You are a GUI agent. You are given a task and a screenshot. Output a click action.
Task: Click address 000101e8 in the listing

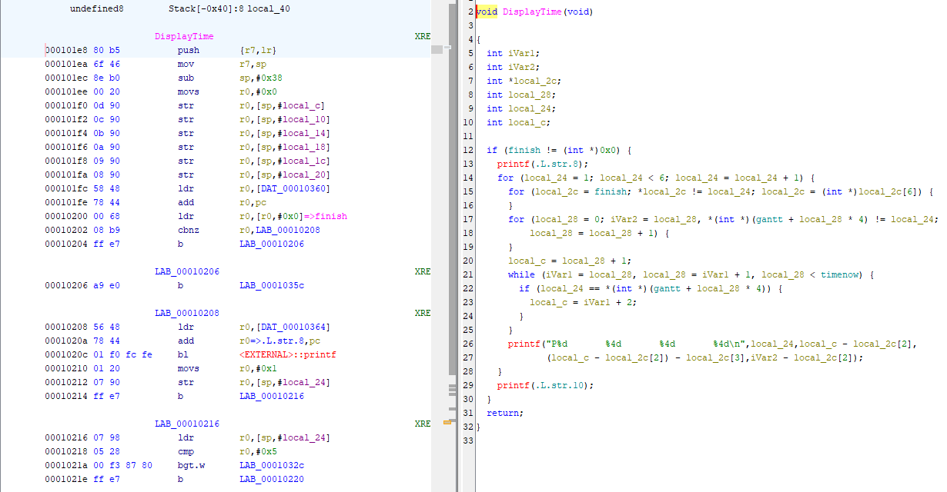coord(66,51)
